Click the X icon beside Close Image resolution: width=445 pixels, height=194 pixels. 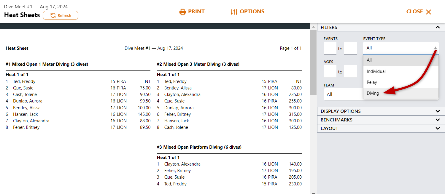point(428,12)
